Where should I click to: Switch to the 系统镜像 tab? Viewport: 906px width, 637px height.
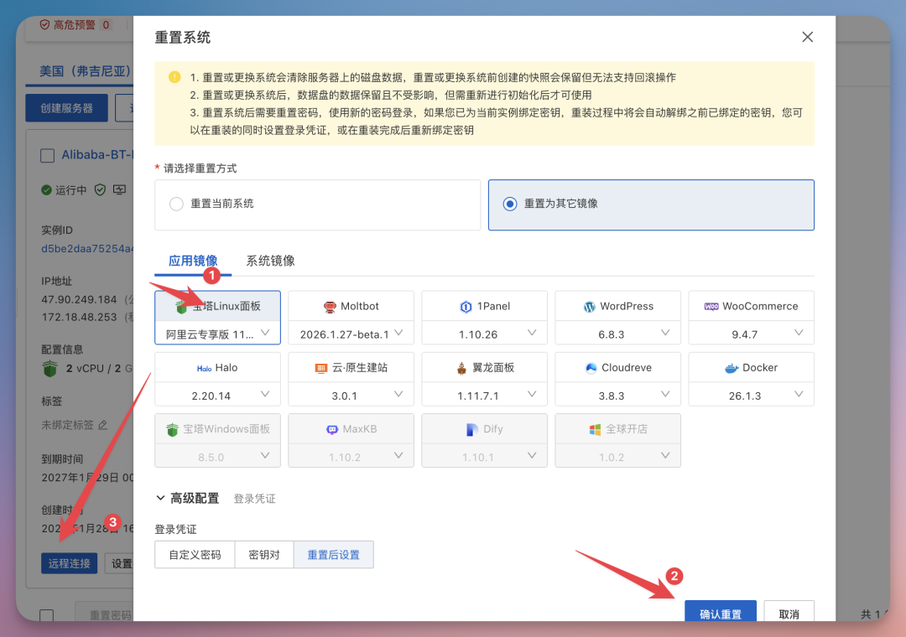coord(269,261)
